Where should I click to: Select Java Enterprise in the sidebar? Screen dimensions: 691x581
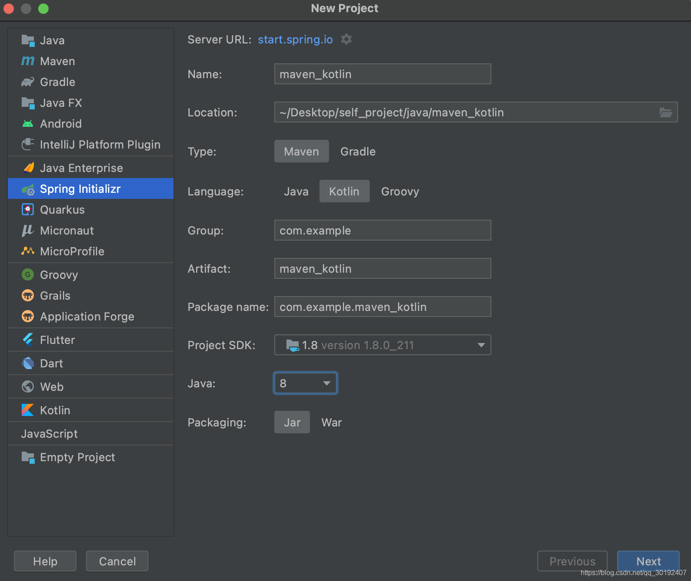click(x=91, y=168)
